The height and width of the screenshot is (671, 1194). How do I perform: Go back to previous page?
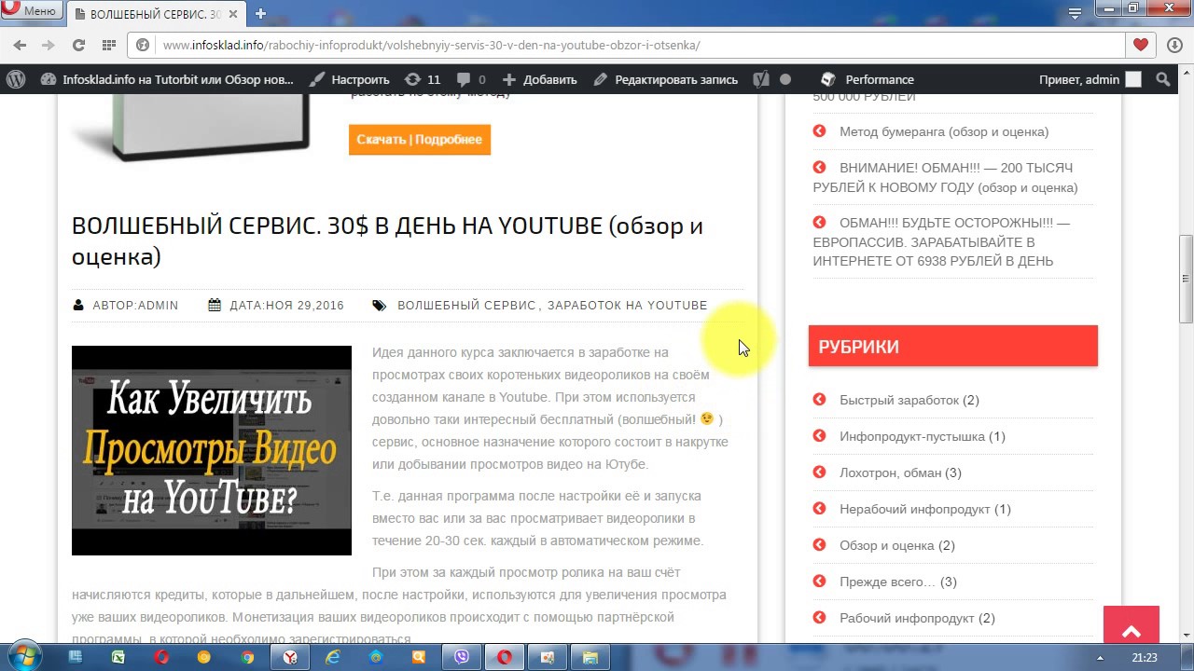click(20, 45)
